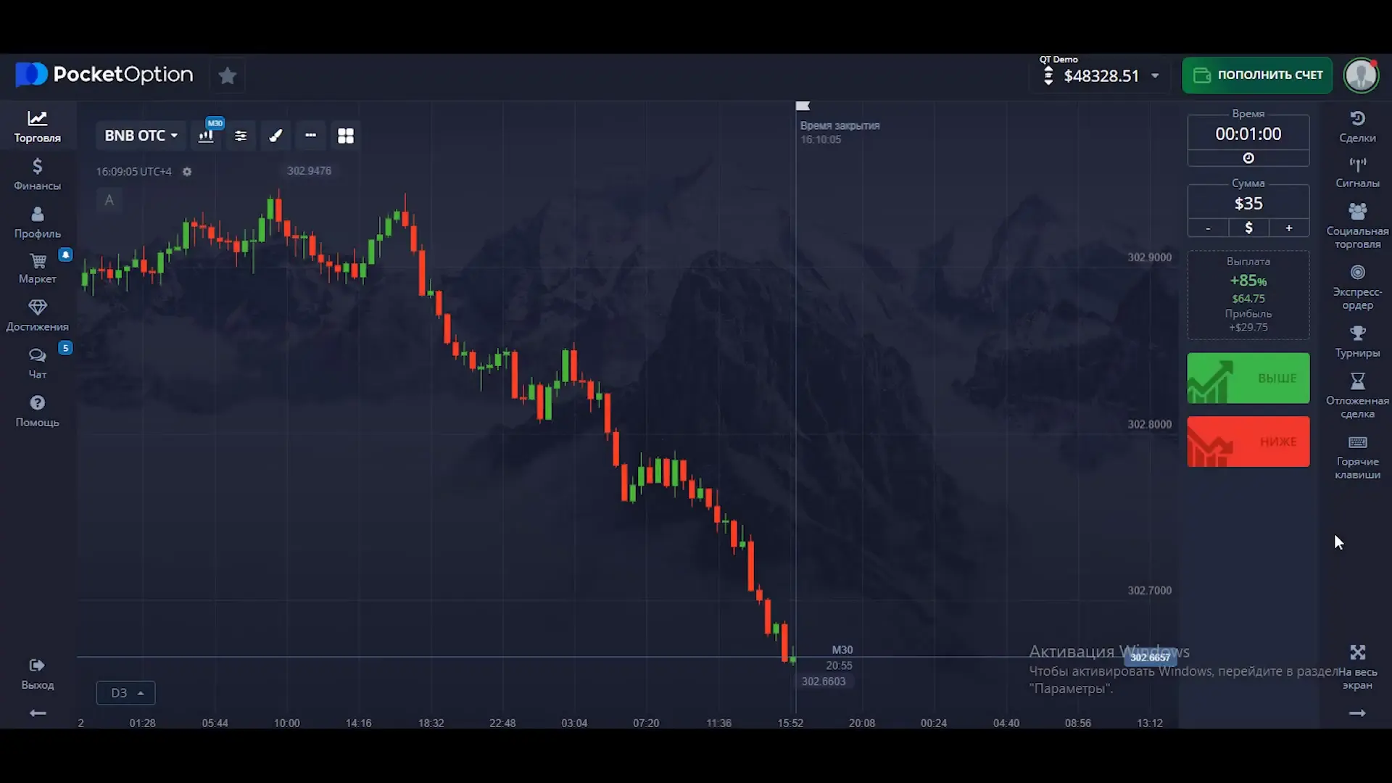Increase trade amount with plus

[x=1288, y=228]
